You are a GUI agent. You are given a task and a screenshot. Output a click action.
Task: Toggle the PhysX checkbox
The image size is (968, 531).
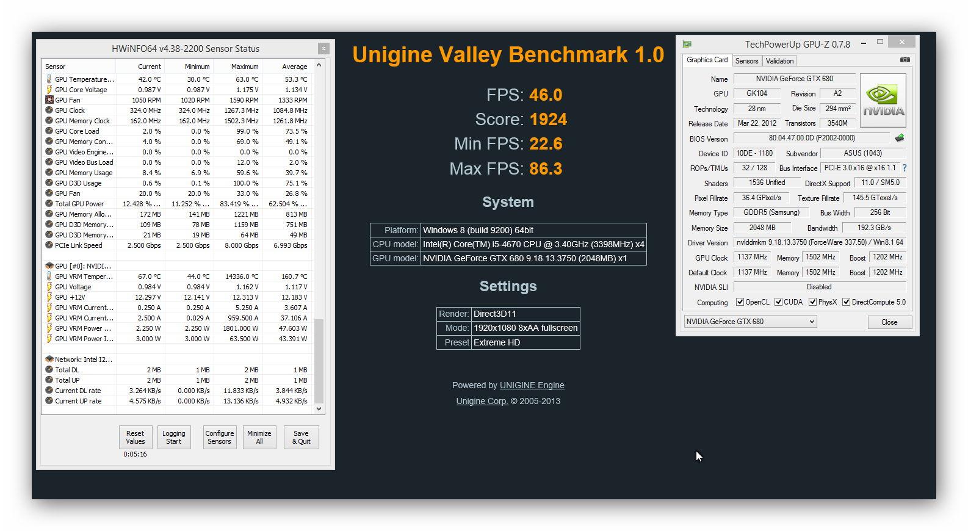click(812, 302)
